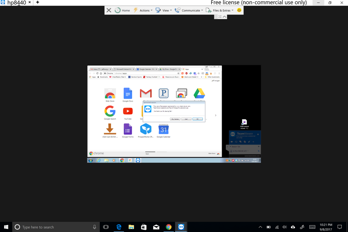348x232 pixels.
Task: Switch to the My Drive tab in remote Chrome
Action: (170, 69)
